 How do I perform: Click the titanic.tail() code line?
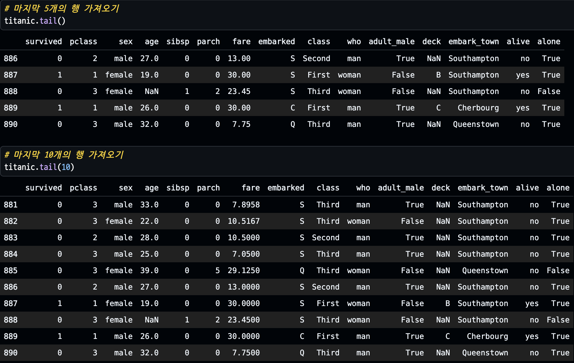tap(35, 21)
